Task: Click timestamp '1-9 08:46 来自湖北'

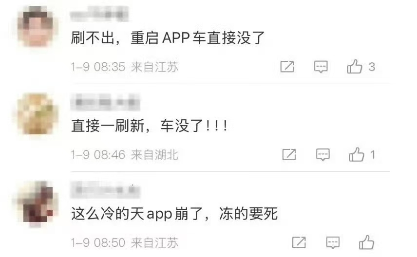Action: click(x=124, y=155)
